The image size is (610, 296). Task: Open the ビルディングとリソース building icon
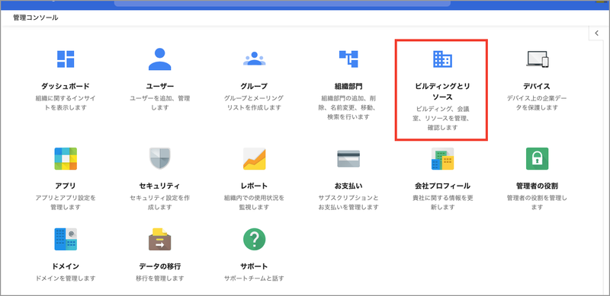click(443, 59)
